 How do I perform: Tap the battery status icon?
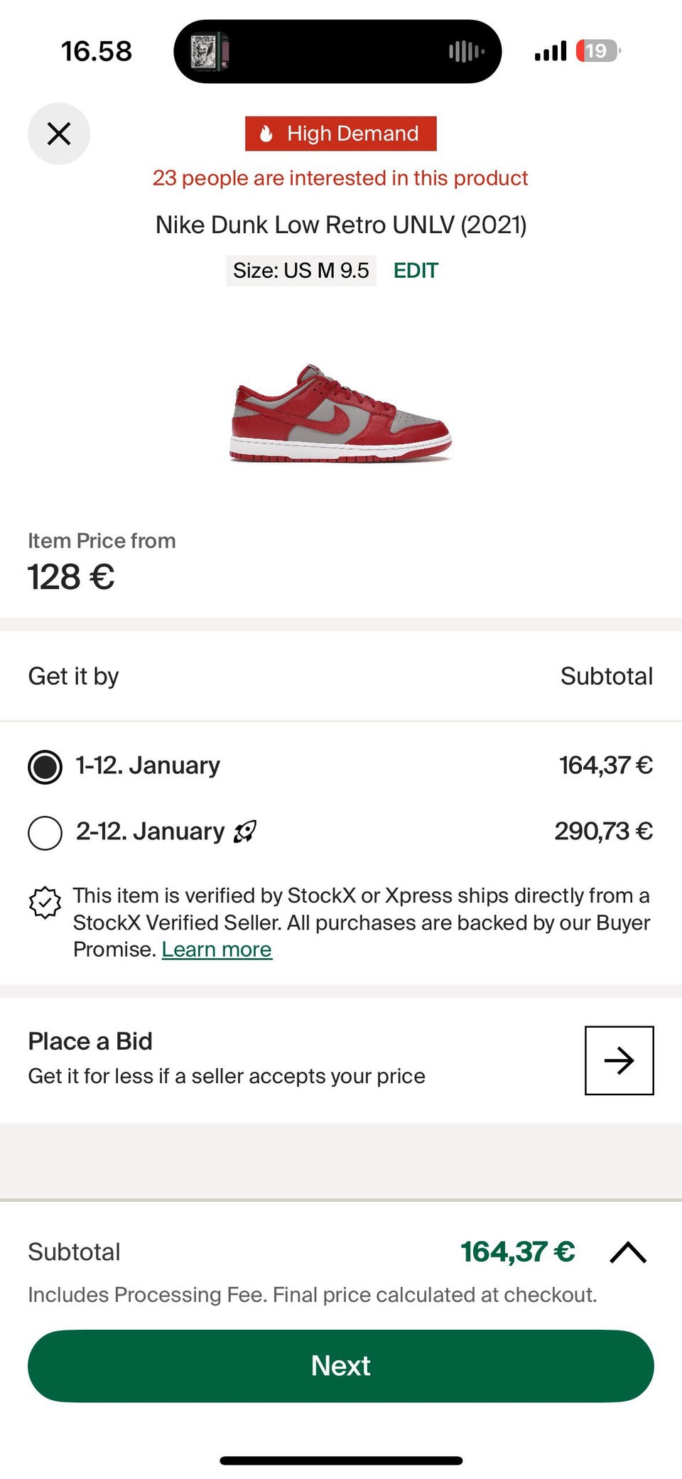(x=597, y=51)
